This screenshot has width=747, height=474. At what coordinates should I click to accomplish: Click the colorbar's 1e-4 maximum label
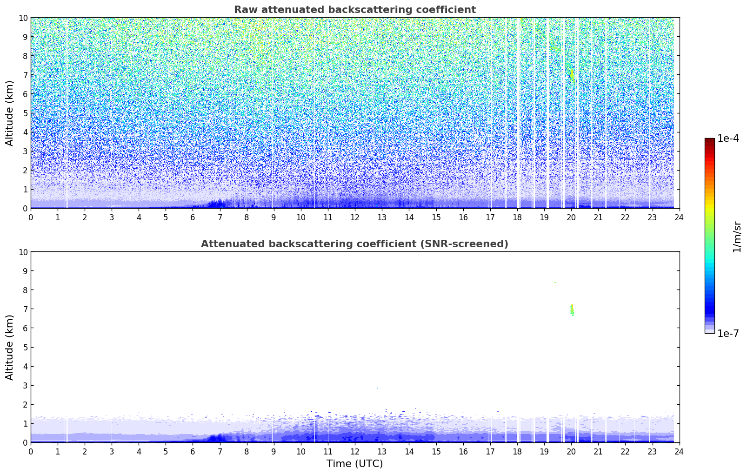click(728, 138)
